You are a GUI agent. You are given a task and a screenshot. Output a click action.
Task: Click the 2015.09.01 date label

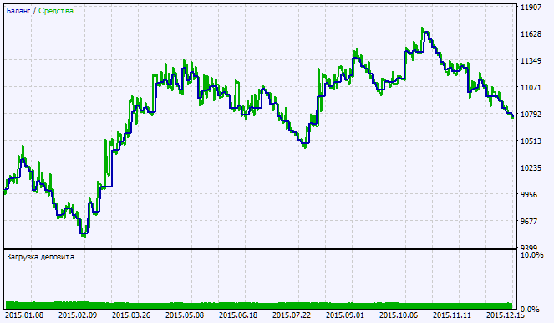click(345, 315)
